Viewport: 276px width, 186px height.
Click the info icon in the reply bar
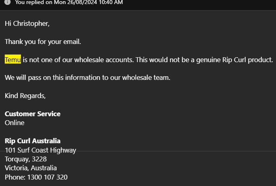(7, 2)
